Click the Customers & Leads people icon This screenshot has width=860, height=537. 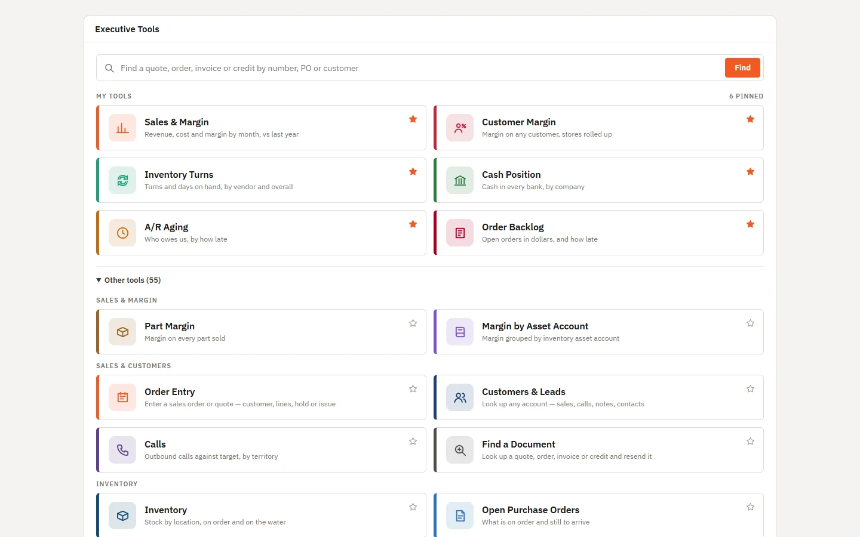click(x=460, y=397)
